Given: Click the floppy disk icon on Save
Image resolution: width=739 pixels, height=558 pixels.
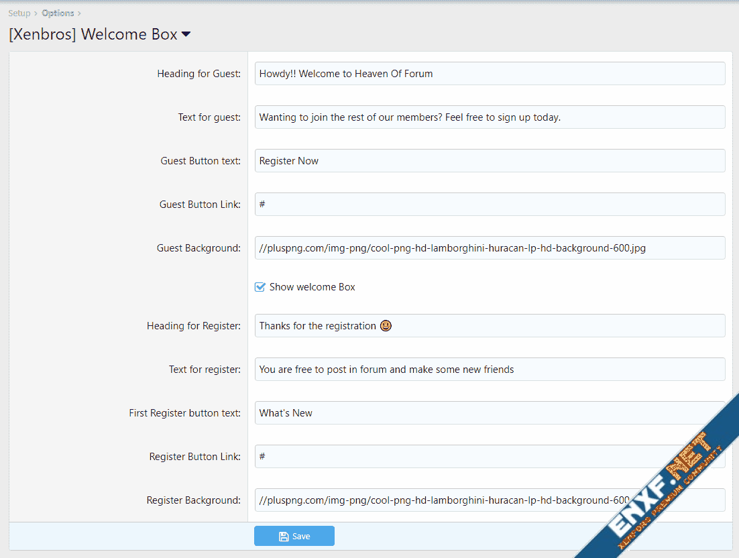Looking at the screenshot, I should (x=284, y=536).
